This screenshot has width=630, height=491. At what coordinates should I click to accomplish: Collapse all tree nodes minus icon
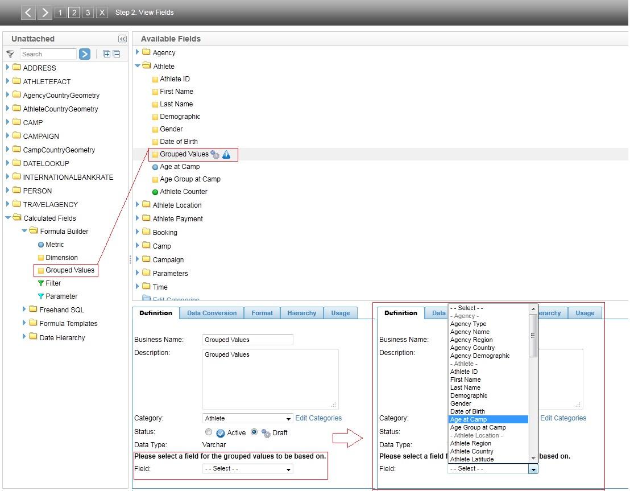(117, 54)
